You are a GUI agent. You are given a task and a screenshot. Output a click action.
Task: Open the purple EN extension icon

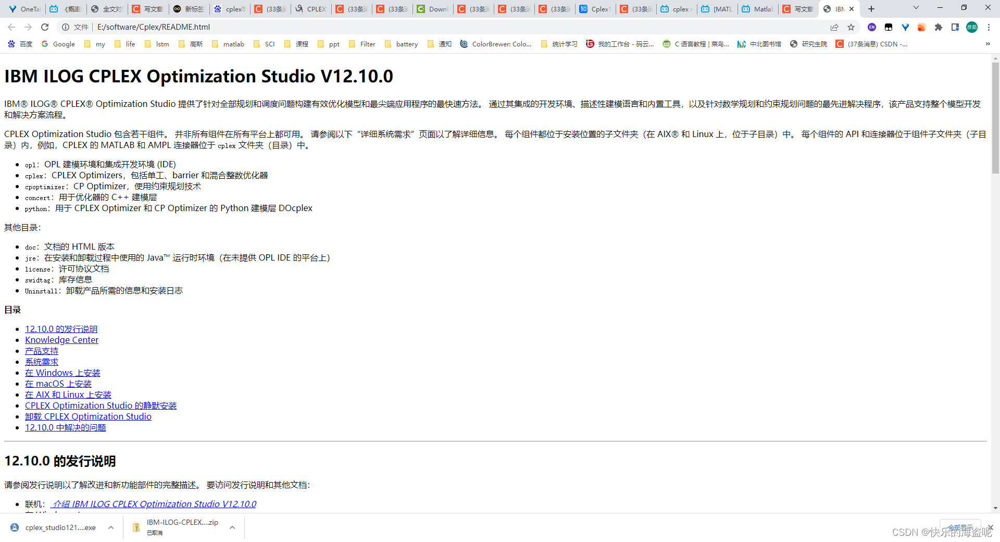tap(872, 27)
